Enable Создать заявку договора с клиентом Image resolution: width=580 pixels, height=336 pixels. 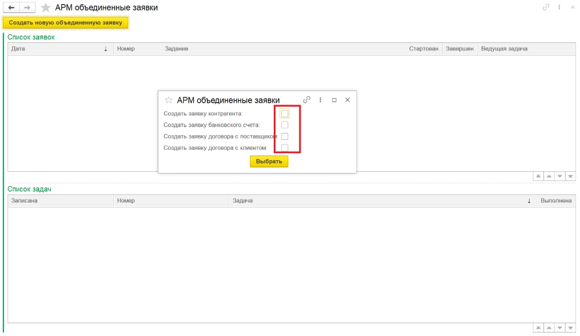pyautogui.click(x=284, y=147)
